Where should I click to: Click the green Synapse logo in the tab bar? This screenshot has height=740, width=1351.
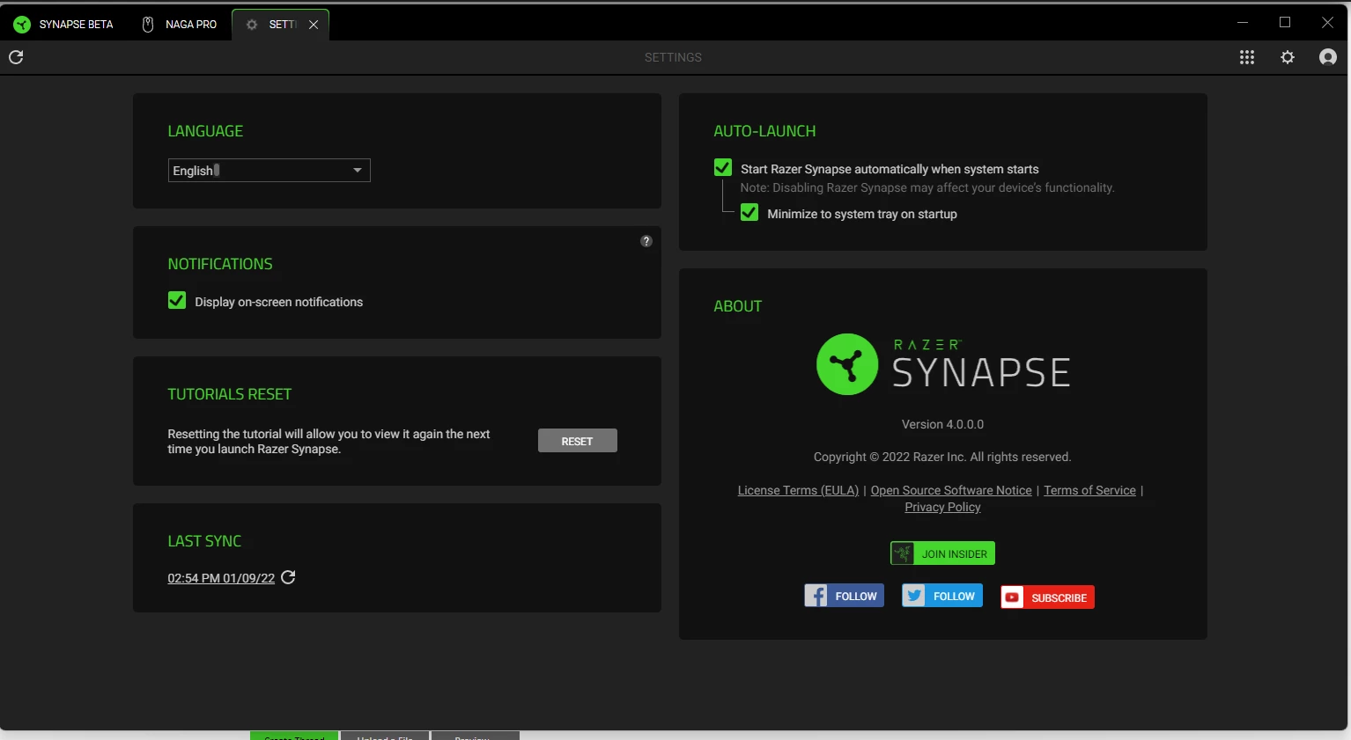(x=22, y=25)
